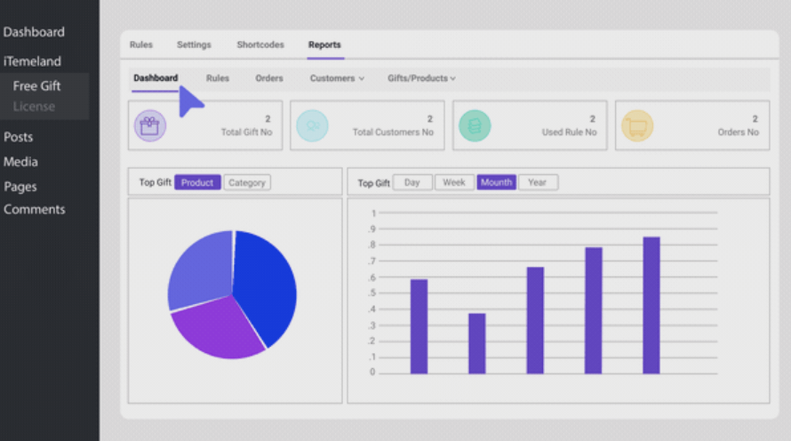
Task: Go to Posts in sidebar
Action: tap(18, 137)
